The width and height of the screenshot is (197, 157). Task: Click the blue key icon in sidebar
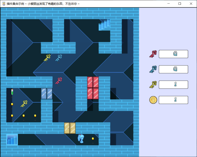pyautogui.click(x=153, y=69)
